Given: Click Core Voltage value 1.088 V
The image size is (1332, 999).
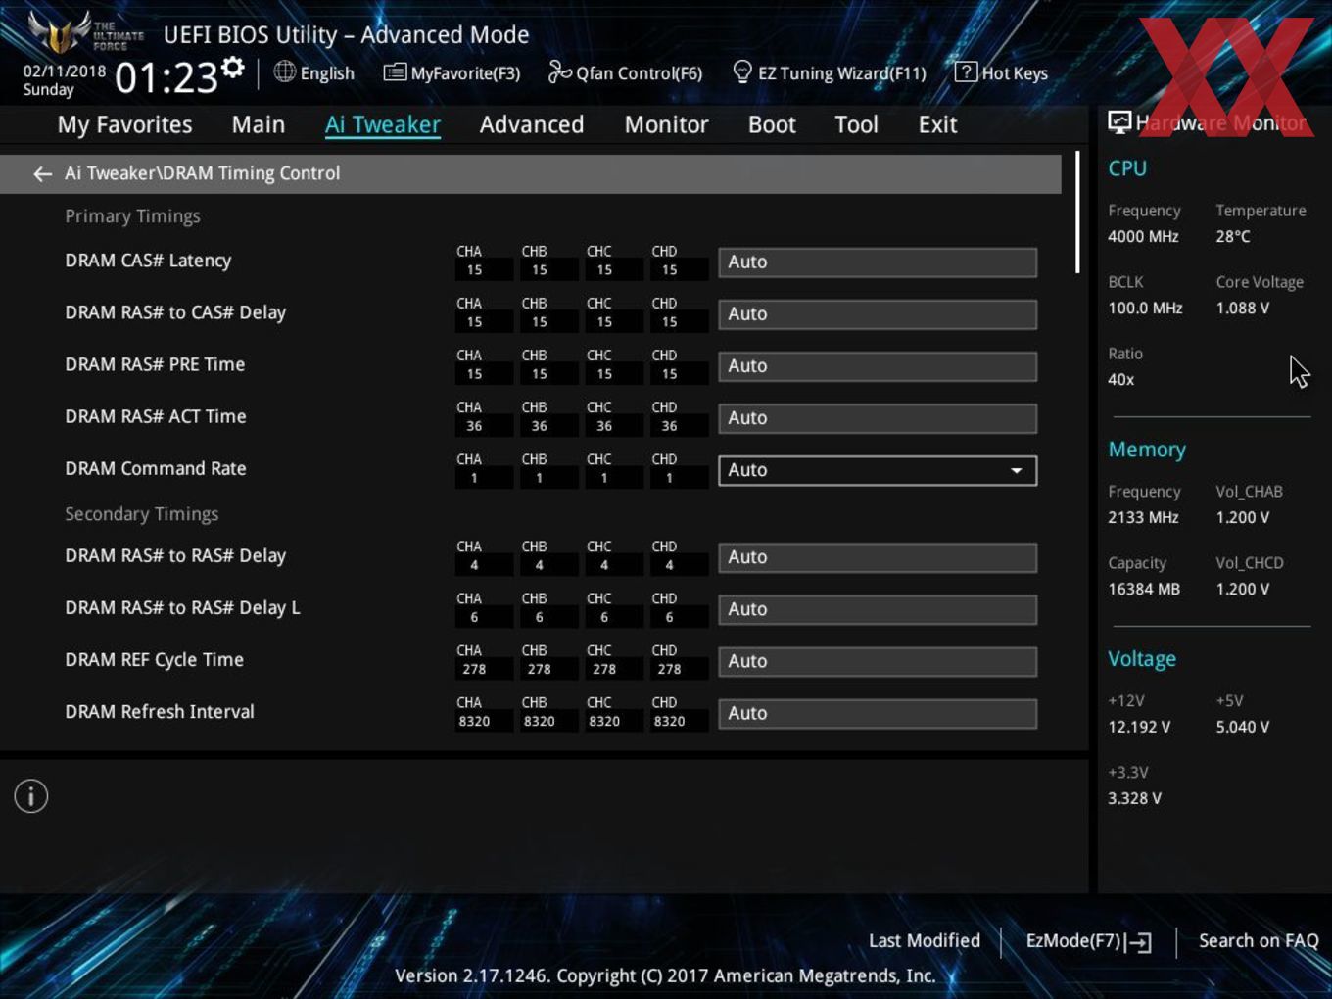Looking at the screenshot, I should point(1242,308).
